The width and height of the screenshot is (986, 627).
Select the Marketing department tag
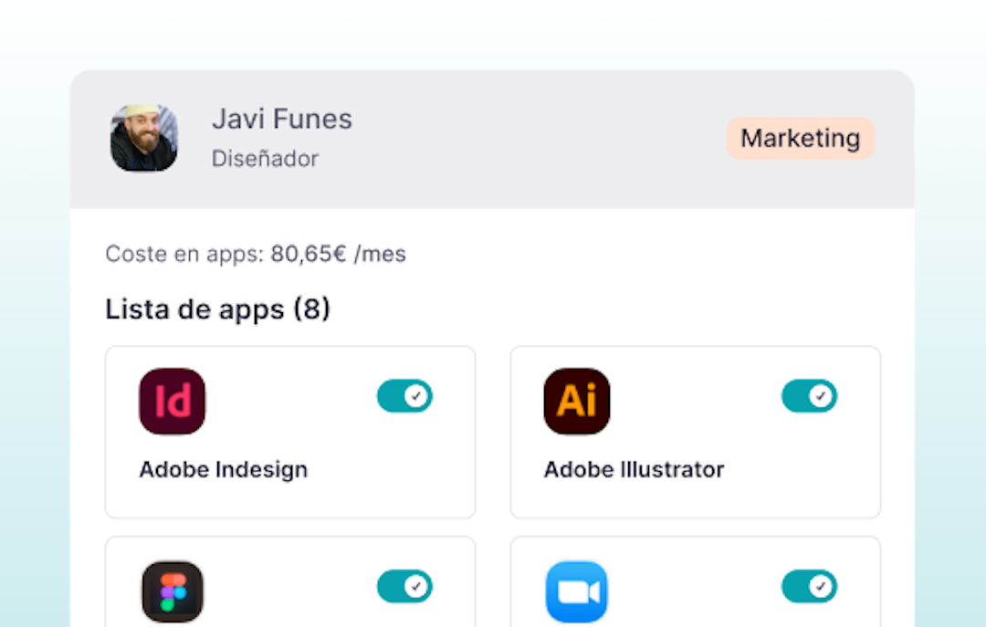click(x=801, y=139)
